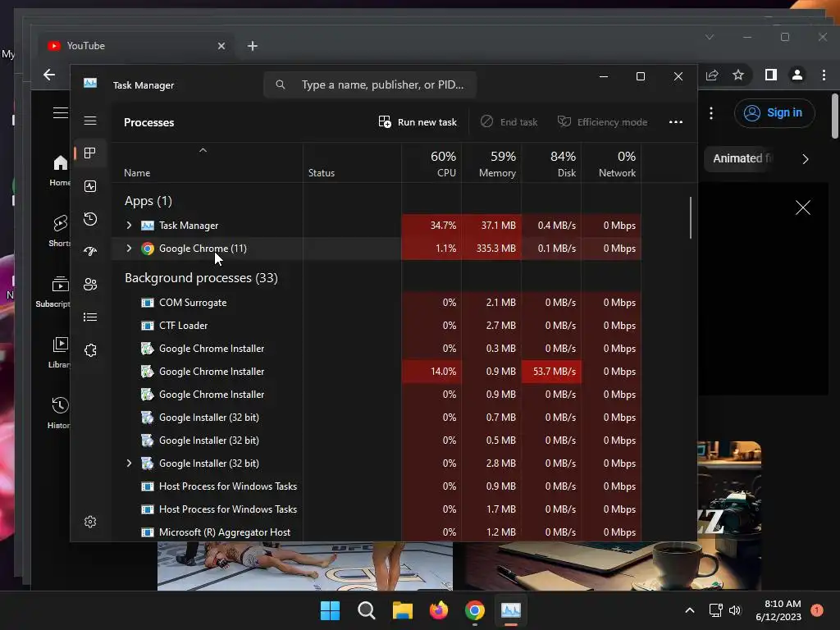Collapse sort arrow above Name column
This screenshot has height=630, width=840.
click(203, 151)
